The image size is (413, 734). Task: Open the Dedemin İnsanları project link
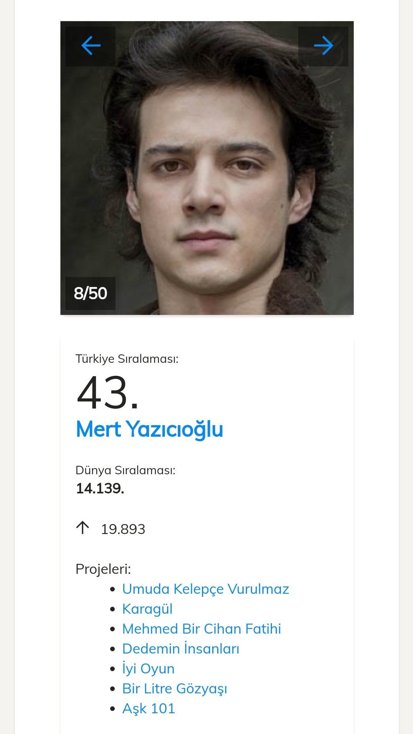point(180,649)
